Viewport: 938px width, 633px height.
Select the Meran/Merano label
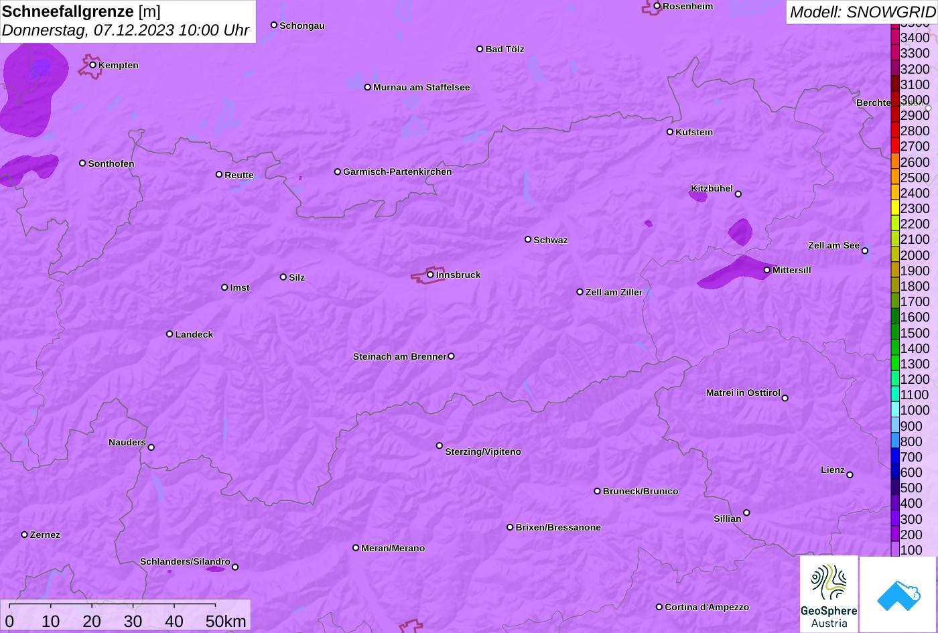pos(393,548)
